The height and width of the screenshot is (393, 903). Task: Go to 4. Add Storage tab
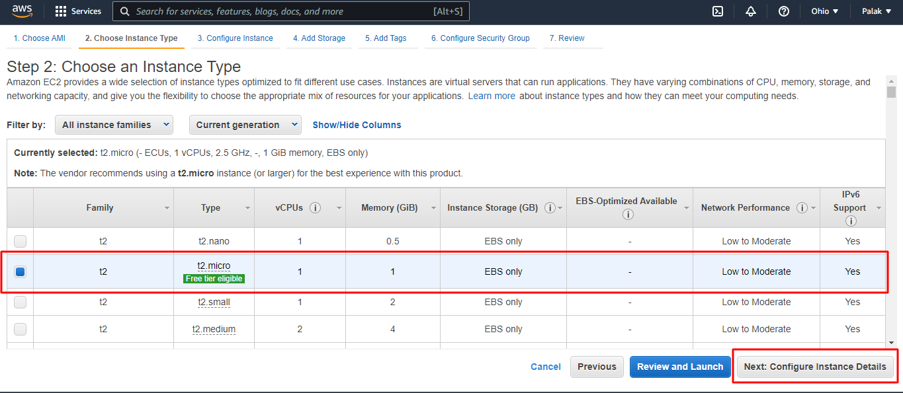(x=319, y=38)
